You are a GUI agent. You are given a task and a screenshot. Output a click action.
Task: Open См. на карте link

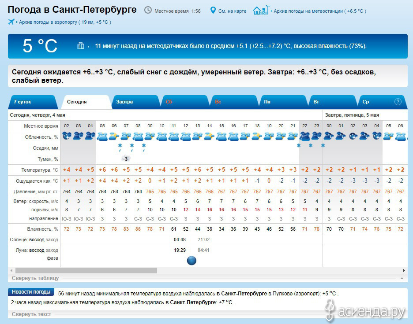point(232,11)
